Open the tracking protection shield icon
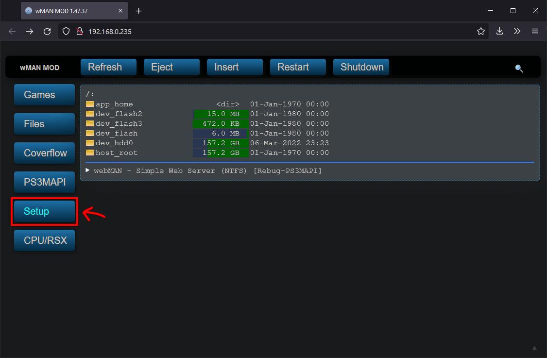This screenshot has width=547, height=358. pyautogui.click(x=66, y=32)
